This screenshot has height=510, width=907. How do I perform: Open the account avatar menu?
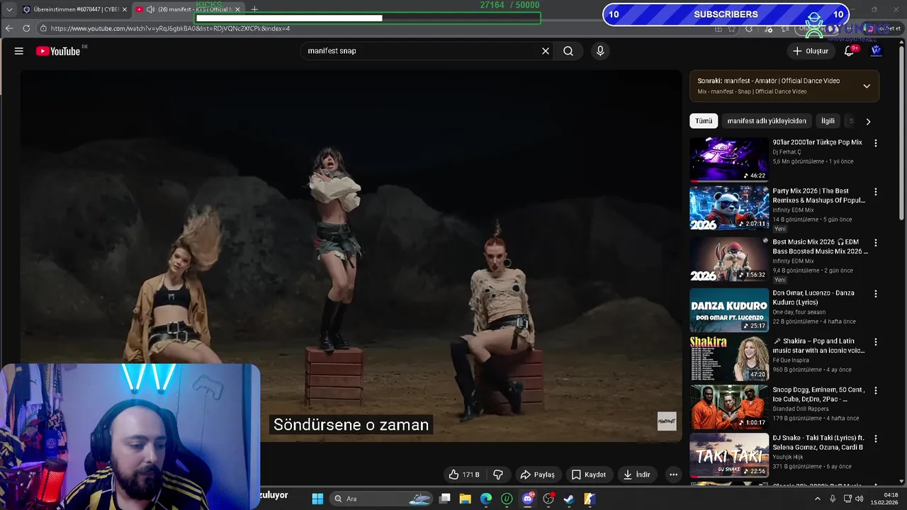876,51
